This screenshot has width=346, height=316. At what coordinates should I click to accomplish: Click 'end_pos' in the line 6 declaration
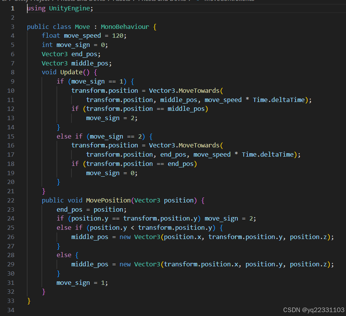click(x=84, y=54)
